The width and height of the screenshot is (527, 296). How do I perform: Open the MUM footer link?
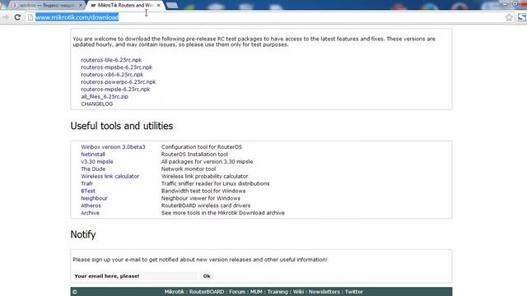click(256, 292)
